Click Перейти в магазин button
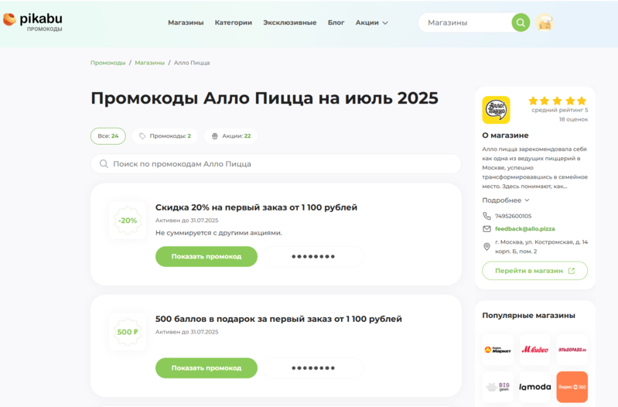 coord(534,271)
